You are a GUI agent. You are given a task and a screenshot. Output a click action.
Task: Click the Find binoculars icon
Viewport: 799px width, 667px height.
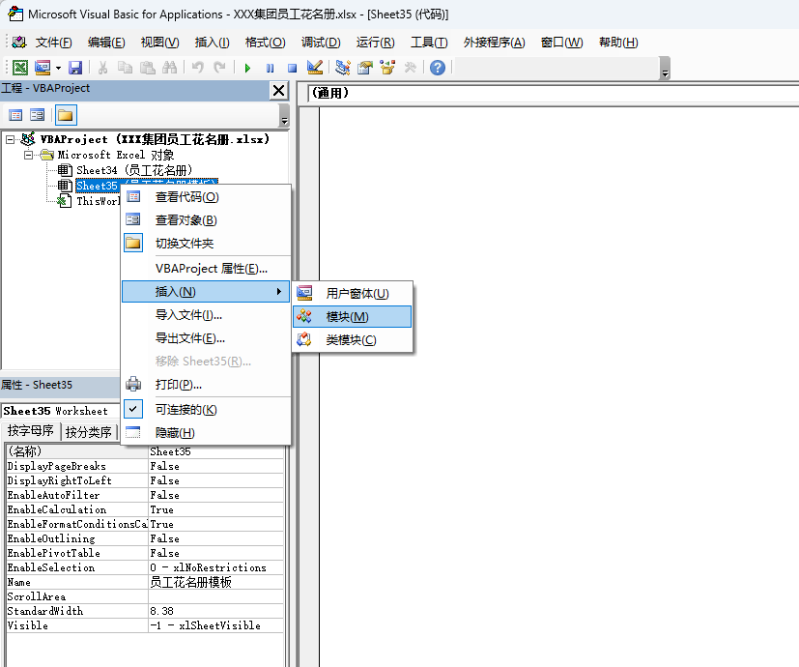point(170,68)
